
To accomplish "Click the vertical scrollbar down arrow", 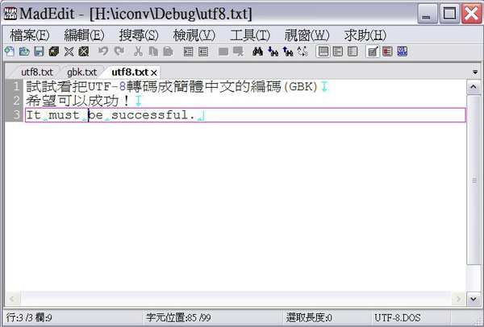I will coord(474,299).
